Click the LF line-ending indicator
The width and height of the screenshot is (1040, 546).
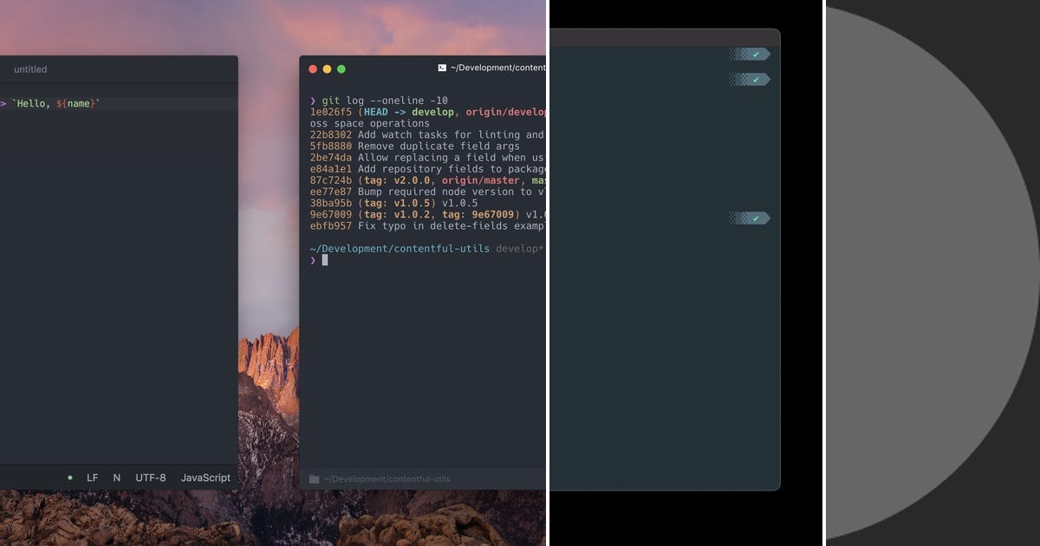(91, 478)
